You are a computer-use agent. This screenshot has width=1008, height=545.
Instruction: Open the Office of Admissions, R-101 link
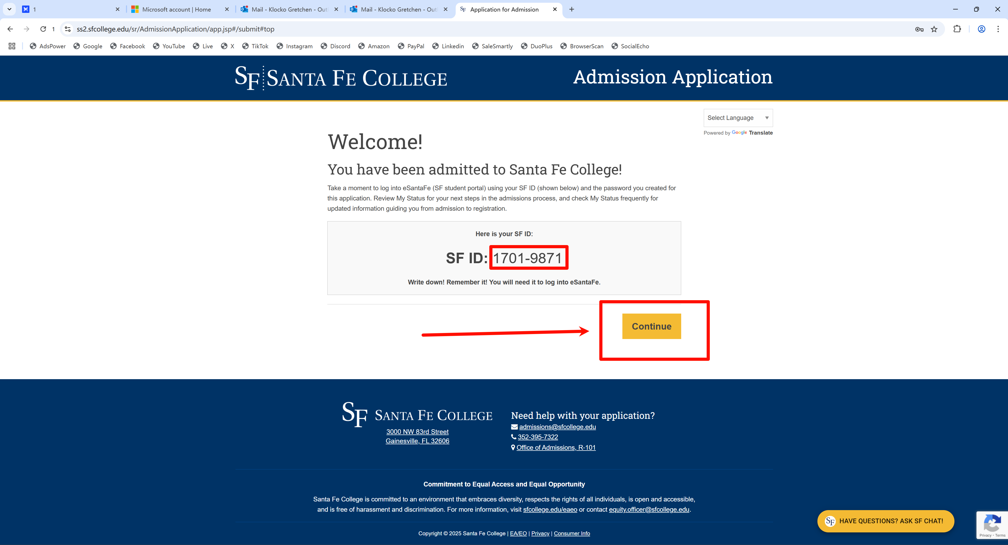556,448
